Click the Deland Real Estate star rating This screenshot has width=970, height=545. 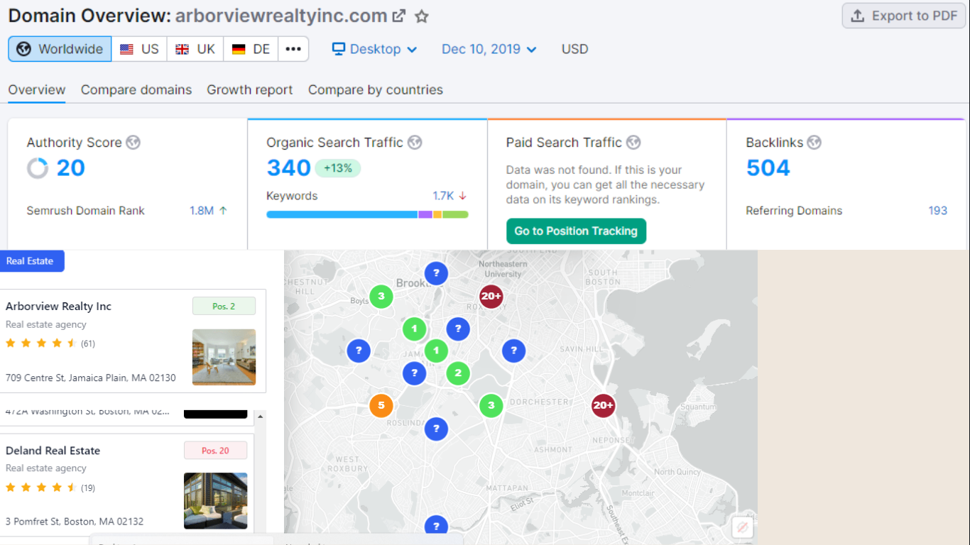tap(41, 488)
